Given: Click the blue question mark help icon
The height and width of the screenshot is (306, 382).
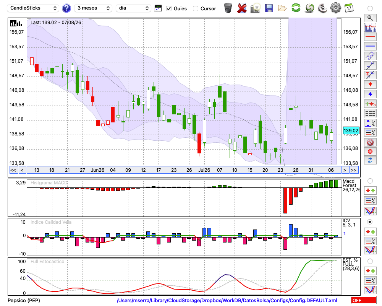Looking at the screenshot, I should [66, 8].
